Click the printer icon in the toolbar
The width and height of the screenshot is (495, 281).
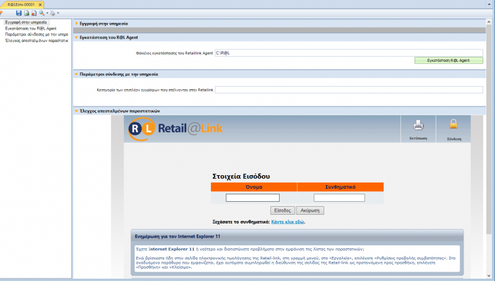[53, 13]
